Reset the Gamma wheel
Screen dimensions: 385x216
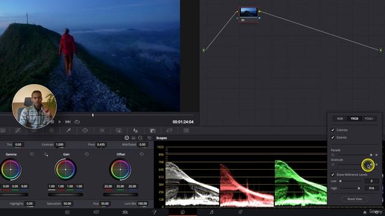pos(32,154)
